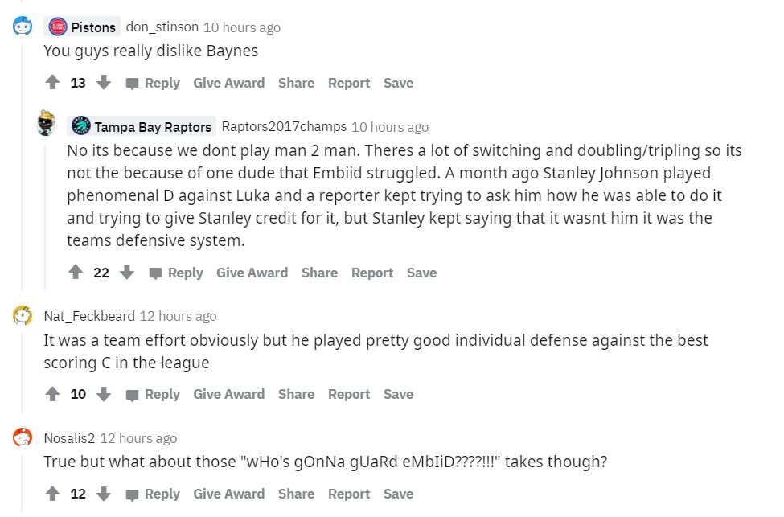
Task: Upvote Nosalis2's comment
Action: pos(53,494)
